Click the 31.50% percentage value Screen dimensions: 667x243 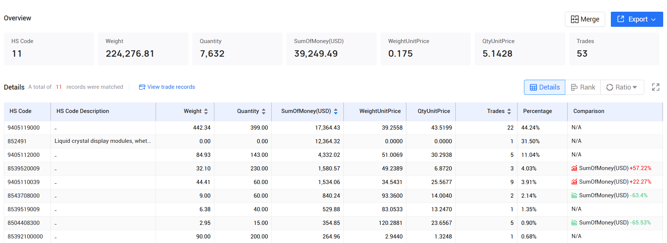530,141
